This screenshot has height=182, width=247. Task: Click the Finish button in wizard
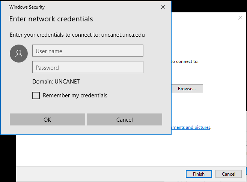(x=199, y=174)
